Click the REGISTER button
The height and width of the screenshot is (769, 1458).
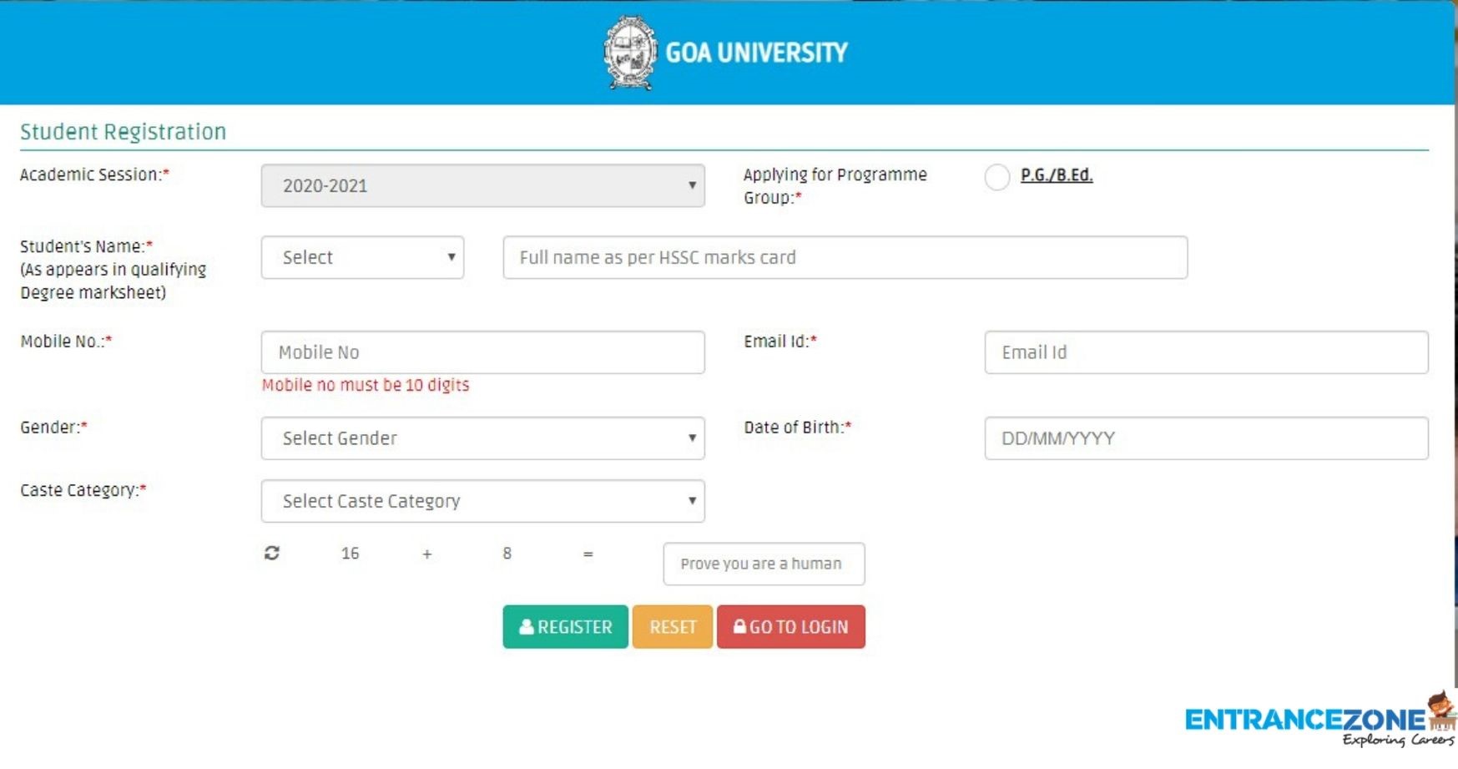click(x=565, y=626)
